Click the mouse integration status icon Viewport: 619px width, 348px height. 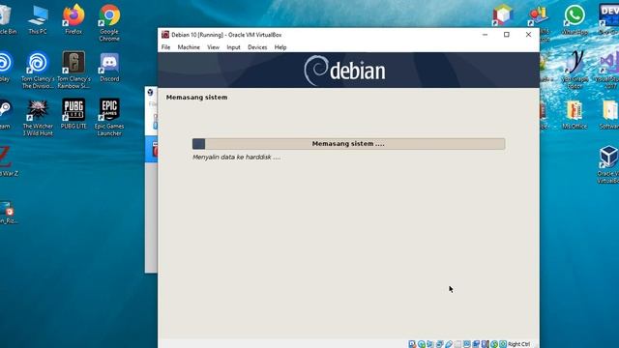click(x=494, y=344)
